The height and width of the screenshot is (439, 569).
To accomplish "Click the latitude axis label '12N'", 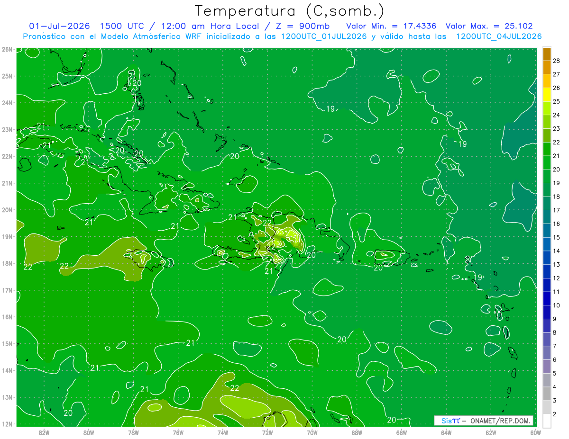I will [7, 424].
